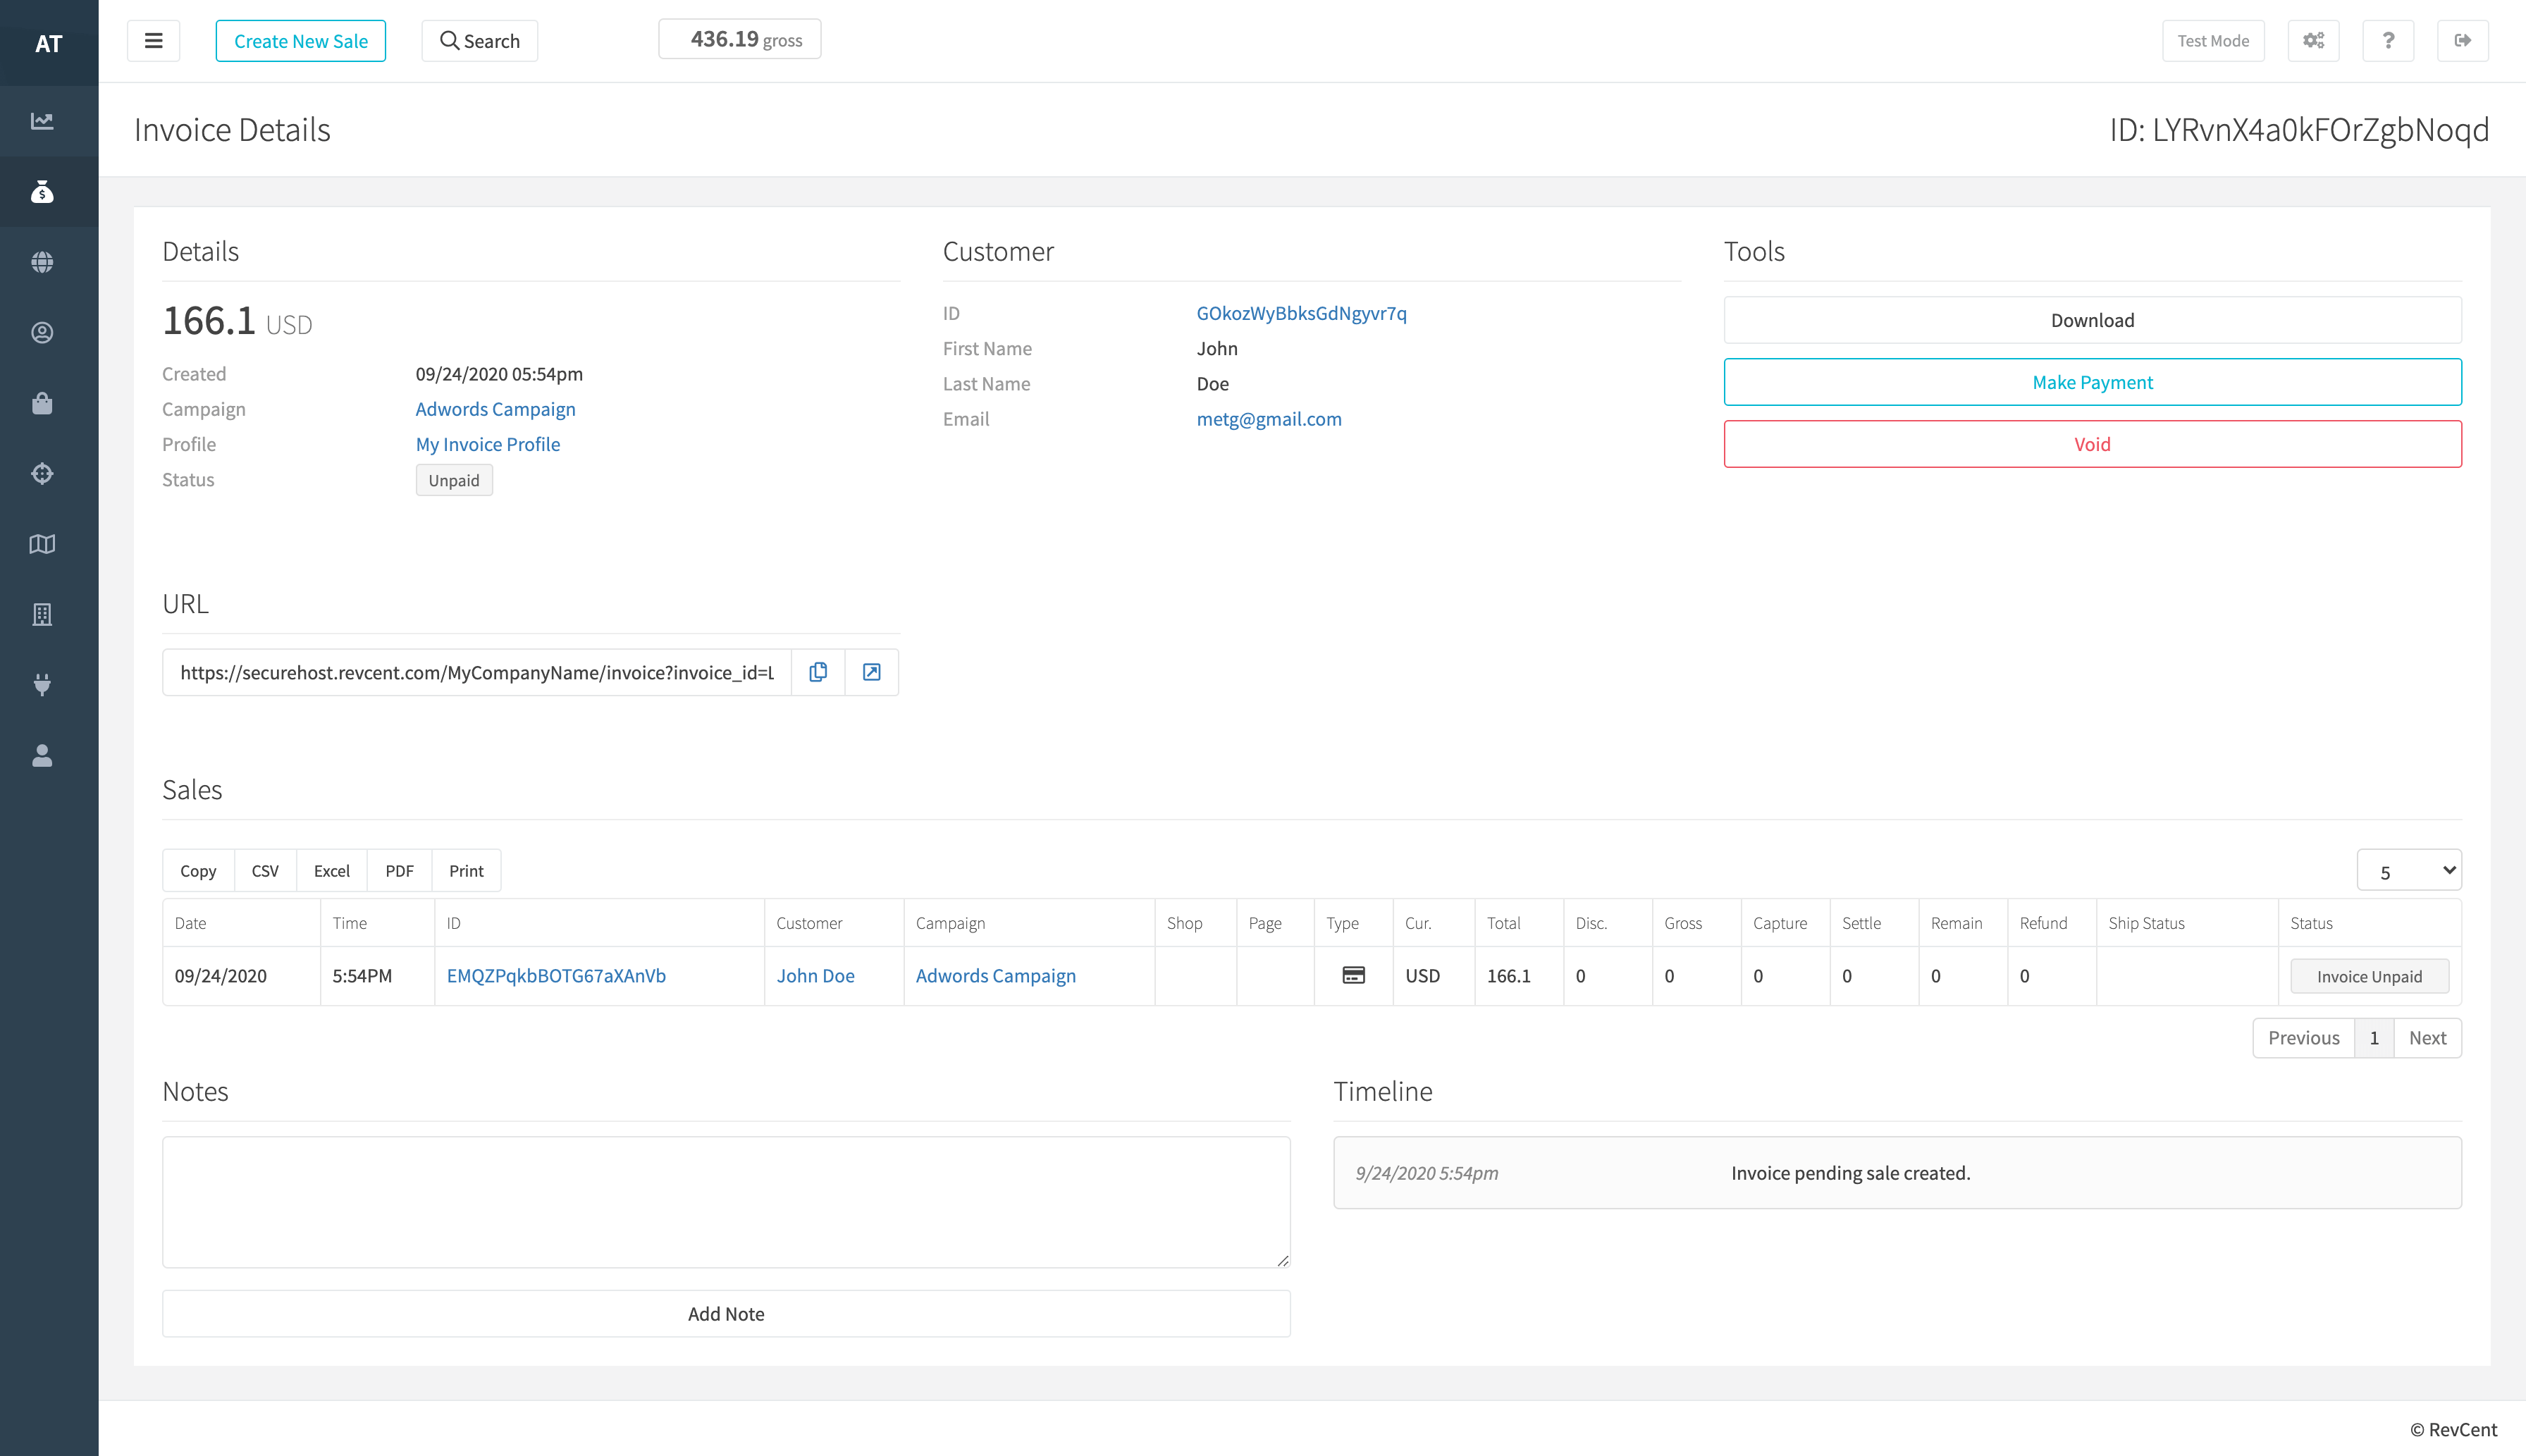The image size is (2526, 1456).
Task: Click the logout icon in top bar
Action: [2462, 41]
